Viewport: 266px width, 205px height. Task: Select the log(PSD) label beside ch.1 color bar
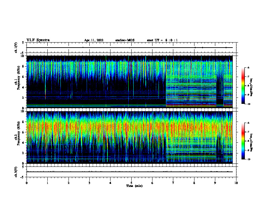point(252,87)
